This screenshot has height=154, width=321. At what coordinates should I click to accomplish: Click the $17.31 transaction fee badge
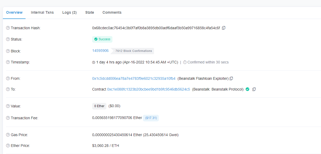[x=151, y=118]
